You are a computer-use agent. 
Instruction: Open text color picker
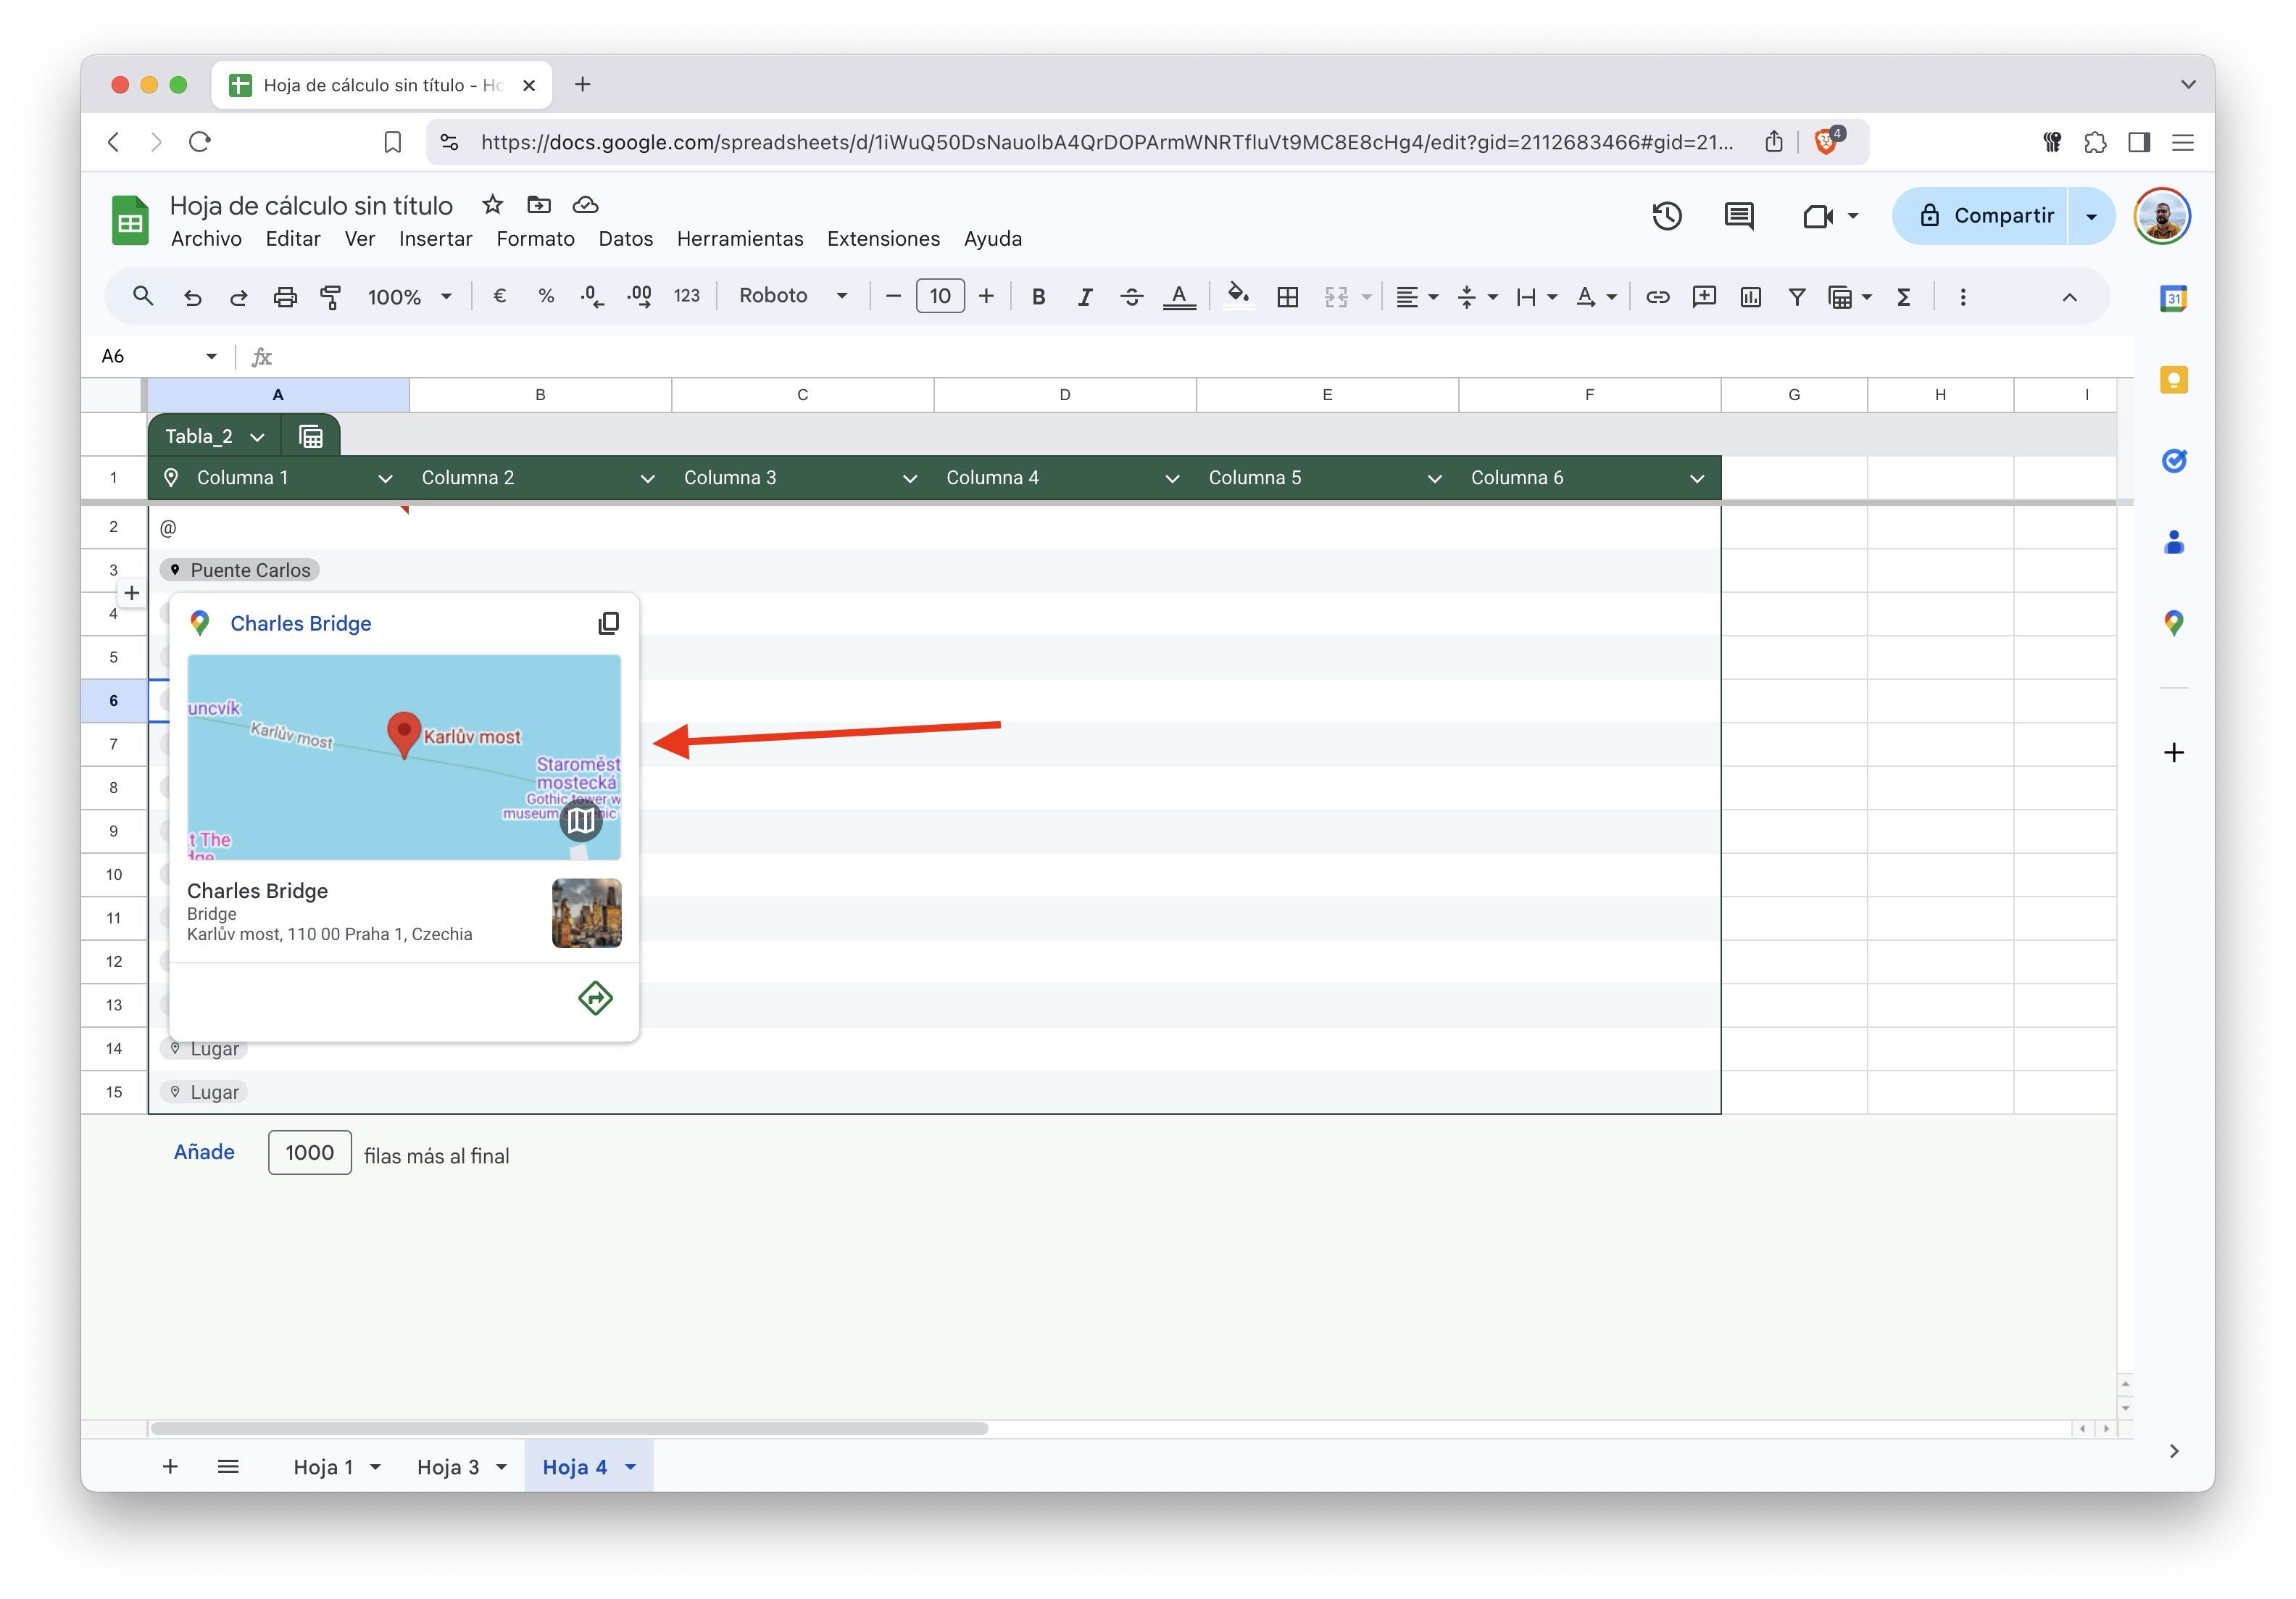pyautogui.click(x=1179, y=297)
